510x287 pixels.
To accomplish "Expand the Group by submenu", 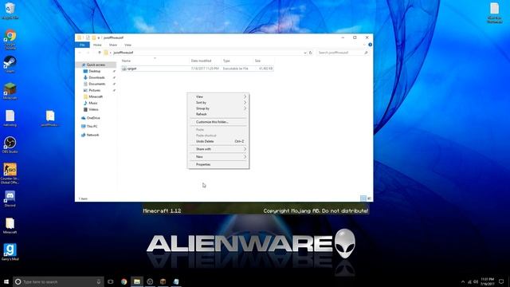I will click(218, 108).
